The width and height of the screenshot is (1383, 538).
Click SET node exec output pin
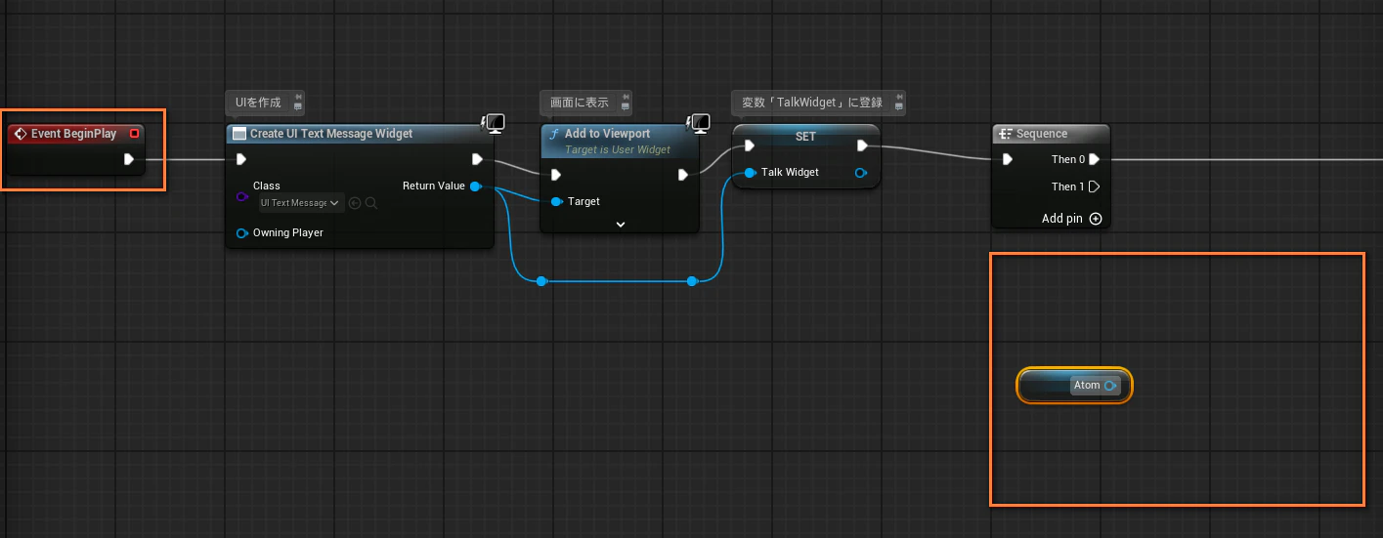coord(862,145)
